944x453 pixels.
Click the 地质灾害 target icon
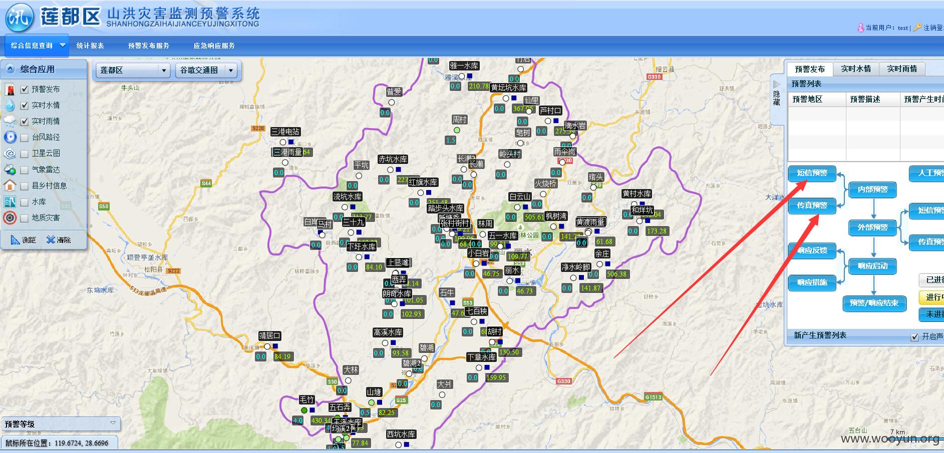click(x=10, y=217)
